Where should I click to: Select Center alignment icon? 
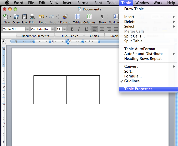pyautogui.click(x=102, y=29)
